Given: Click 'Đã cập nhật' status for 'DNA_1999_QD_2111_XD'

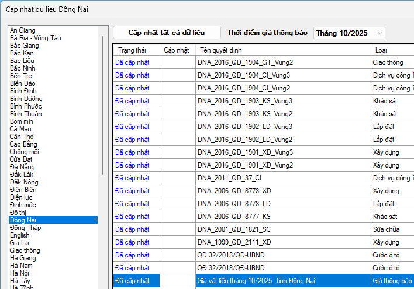Looking at the screenshot, I should [x=132, y=242].
